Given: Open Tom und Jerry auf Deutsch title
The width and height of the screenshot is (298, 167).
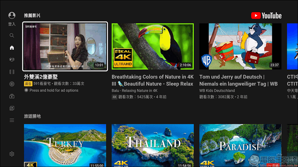Looking at the screenshot, I should tap(238, 80).
